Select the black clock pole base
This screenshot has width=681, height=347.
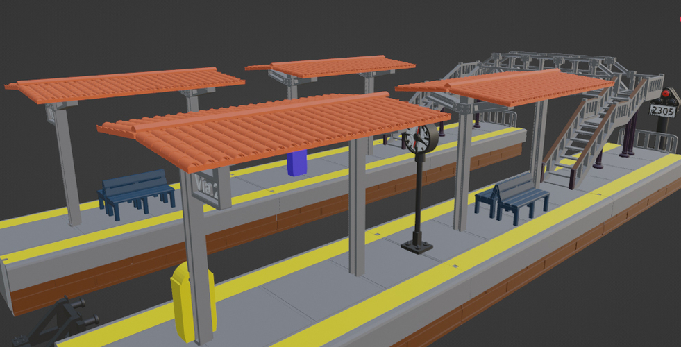[418, 245]
